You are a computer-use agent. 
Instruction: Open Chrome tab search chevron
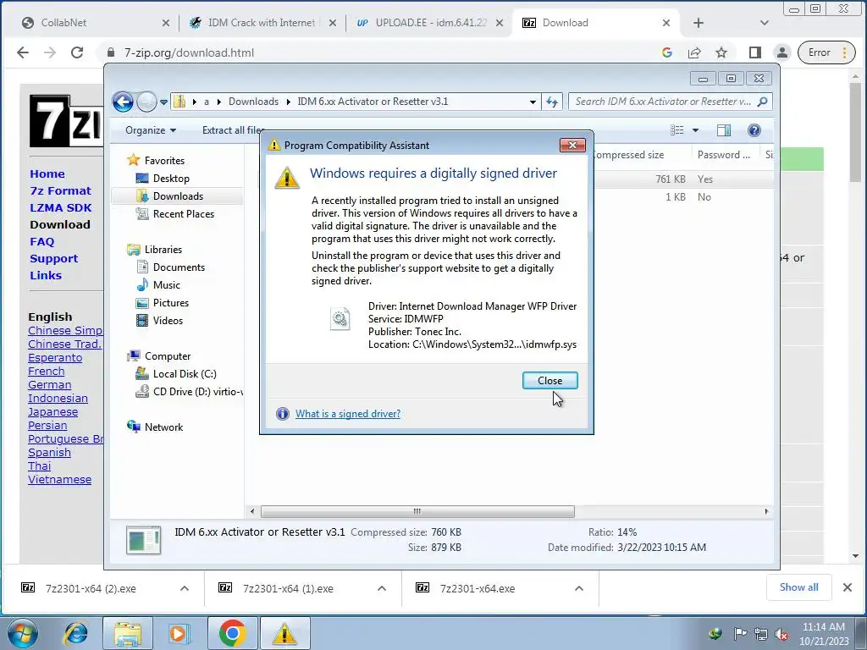tap(765, 23)
